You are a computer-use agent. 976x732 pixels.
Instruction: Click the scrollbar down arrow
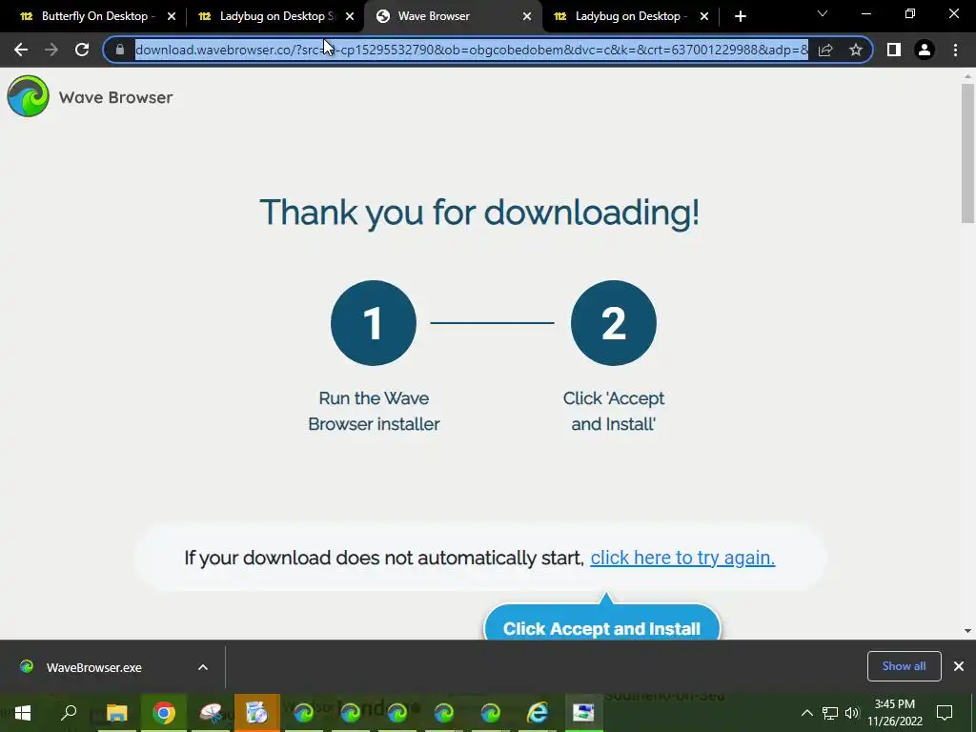967,631
